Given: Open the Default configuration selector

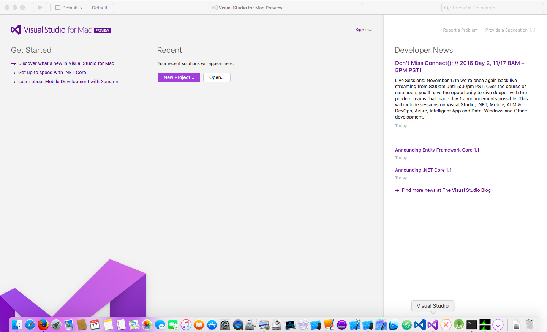Looking at the screenshot, I should 66,8.
